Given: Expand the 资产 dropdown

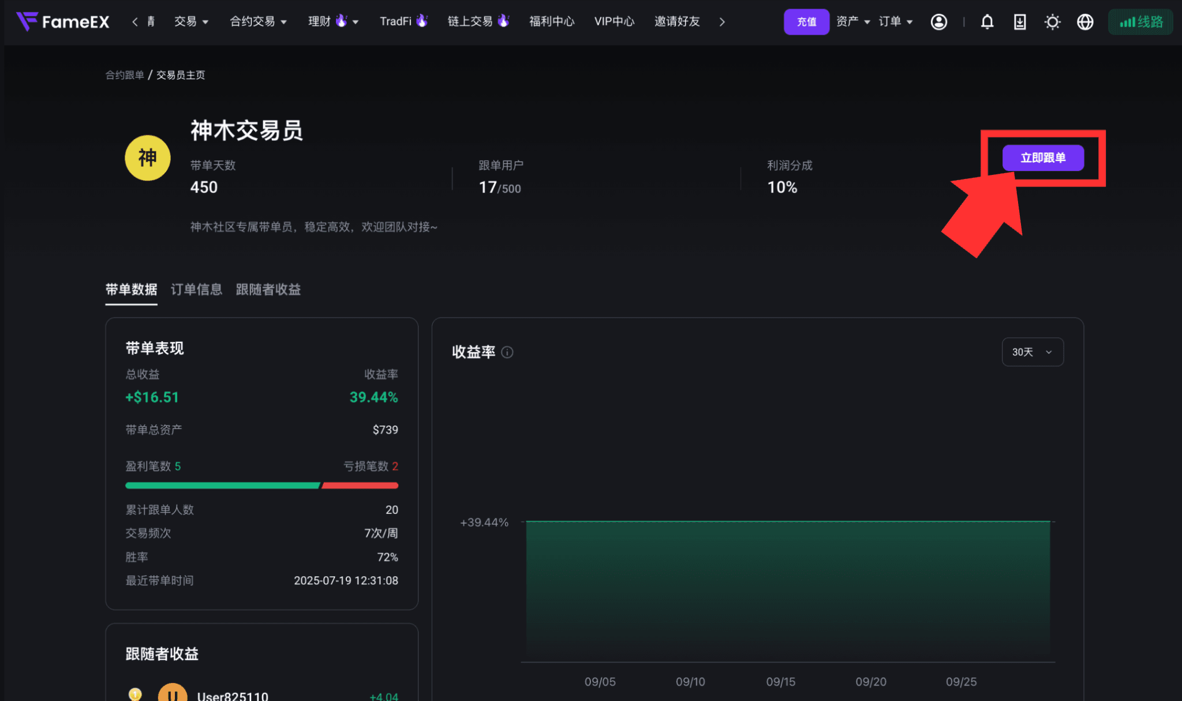Looking at the screenshot, I should tap(852, 22).
